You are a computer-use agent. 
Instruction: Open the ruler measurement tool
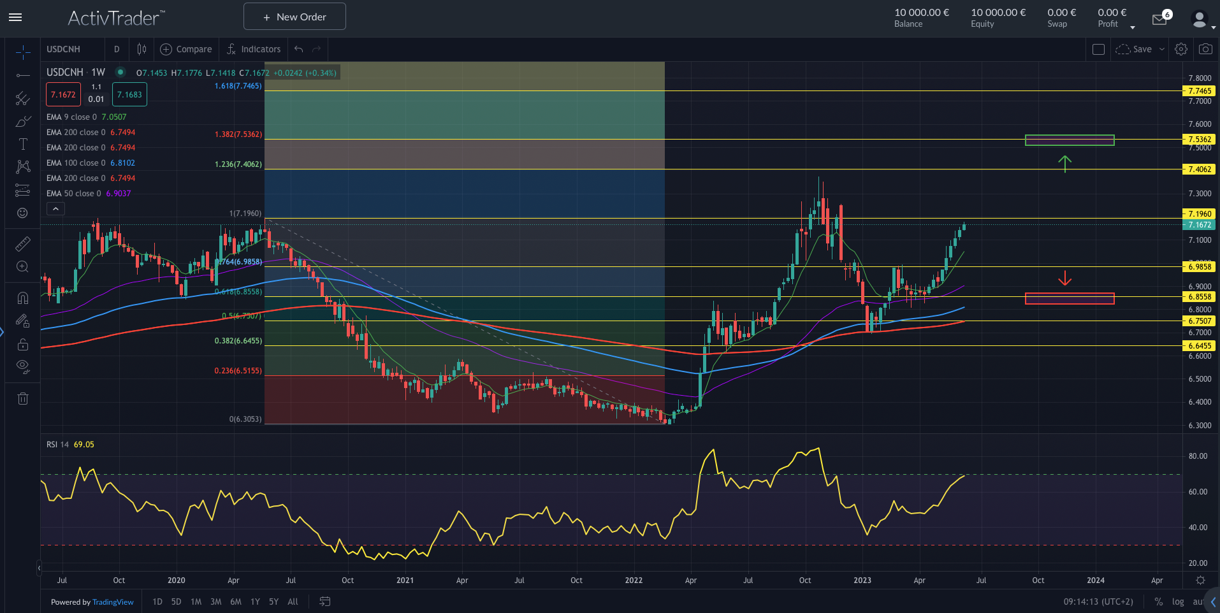point(22,243)
